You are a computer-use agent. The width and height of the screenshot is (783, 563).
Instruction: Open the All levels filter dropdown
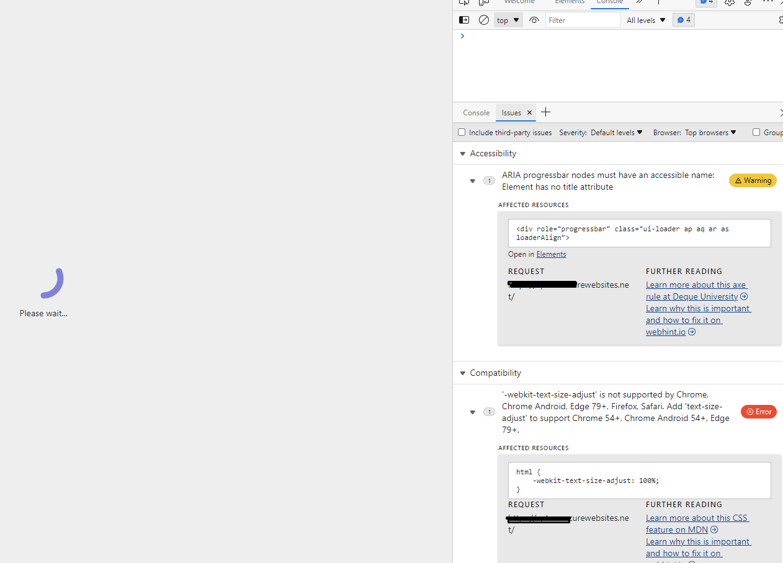click(x=645, y=20)
